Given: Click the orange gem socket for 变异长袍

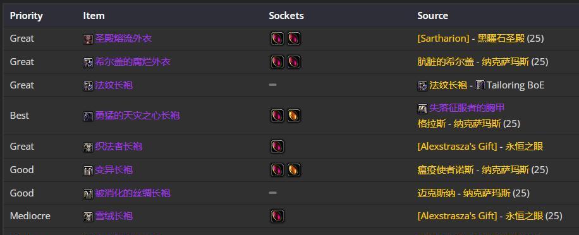Looking at the screenshot, I should click(294, 170).
